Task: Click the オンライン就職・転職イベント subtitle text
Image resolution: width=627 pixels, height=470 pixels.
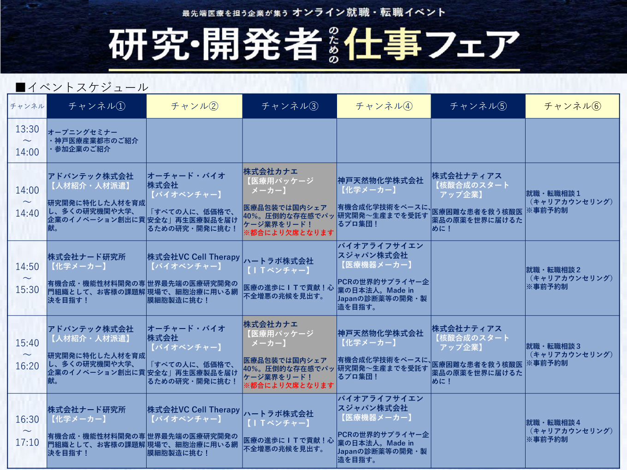Action: 369,12
